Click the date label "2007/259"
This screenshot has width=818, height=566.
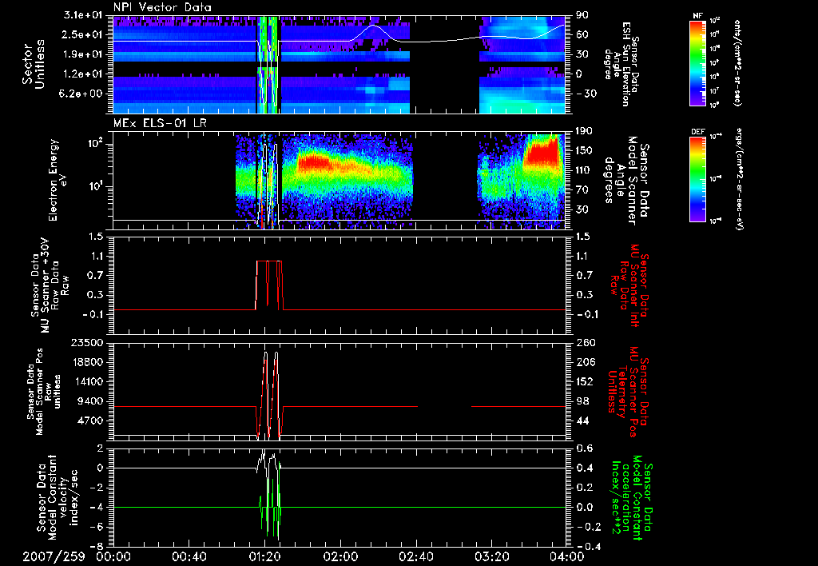[x=54, y=556]
